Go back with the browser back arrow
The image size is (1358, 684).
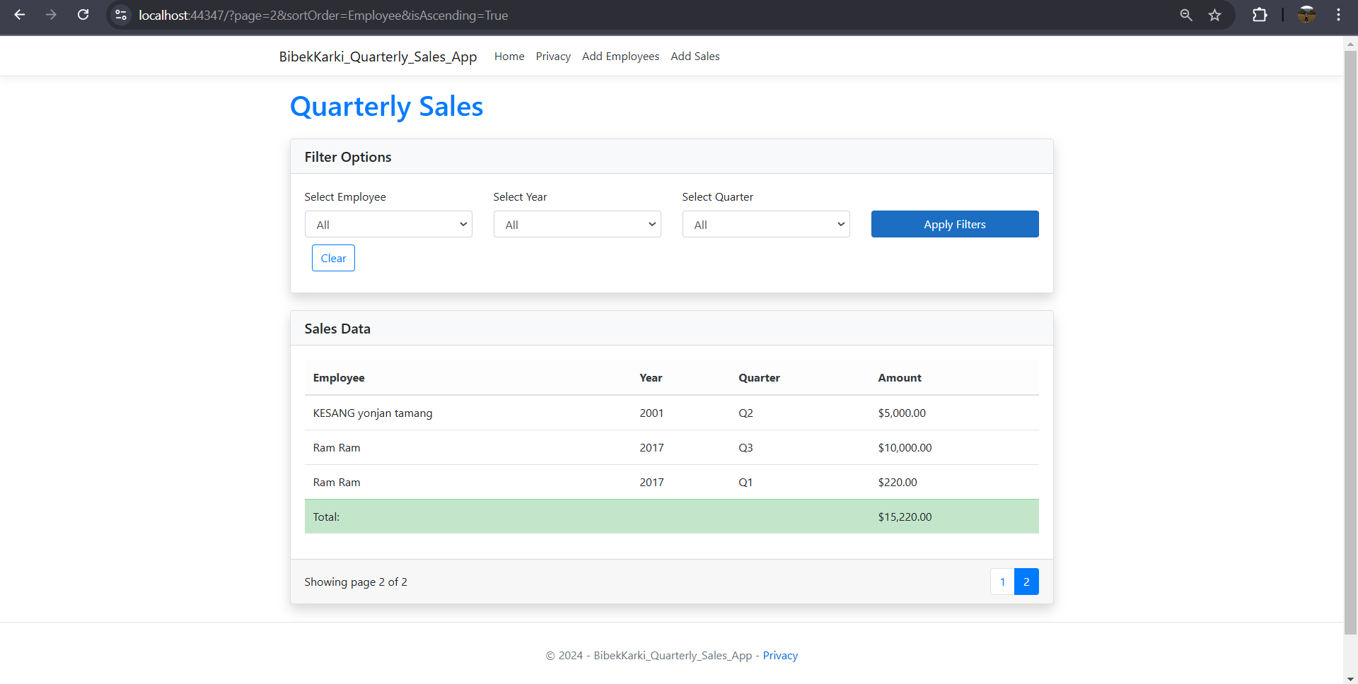click(20, 15)
